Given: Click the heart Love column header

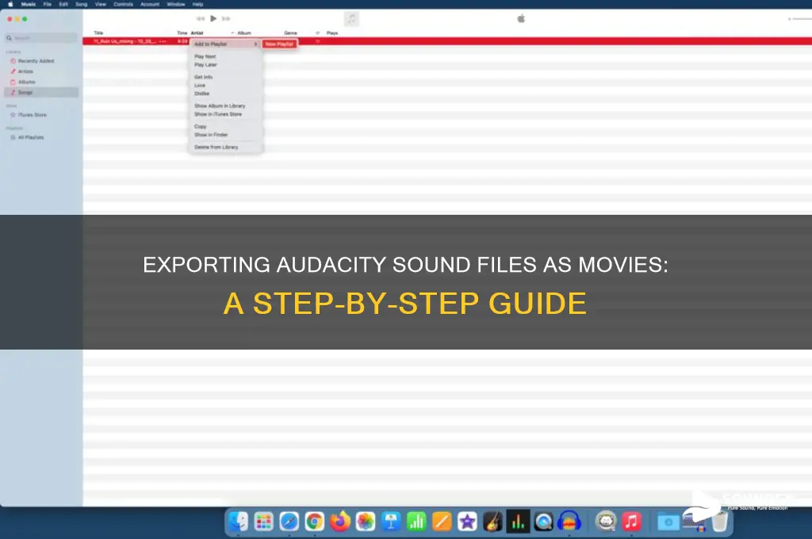Looking at the screenshot, I should point(317,32).
